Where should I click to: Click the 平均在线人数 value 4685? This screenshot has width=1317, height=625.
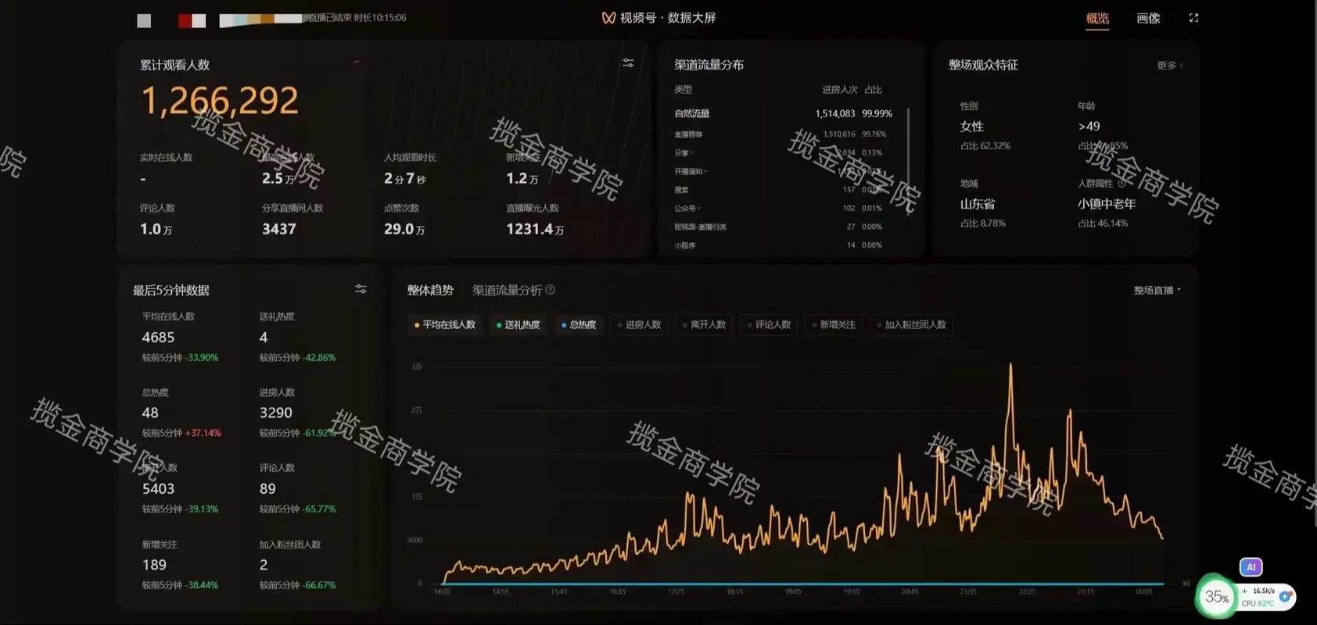click(x=158, y=337)
